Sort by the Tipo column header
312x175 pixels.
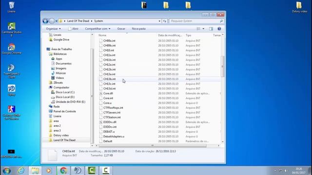[189, 35]
